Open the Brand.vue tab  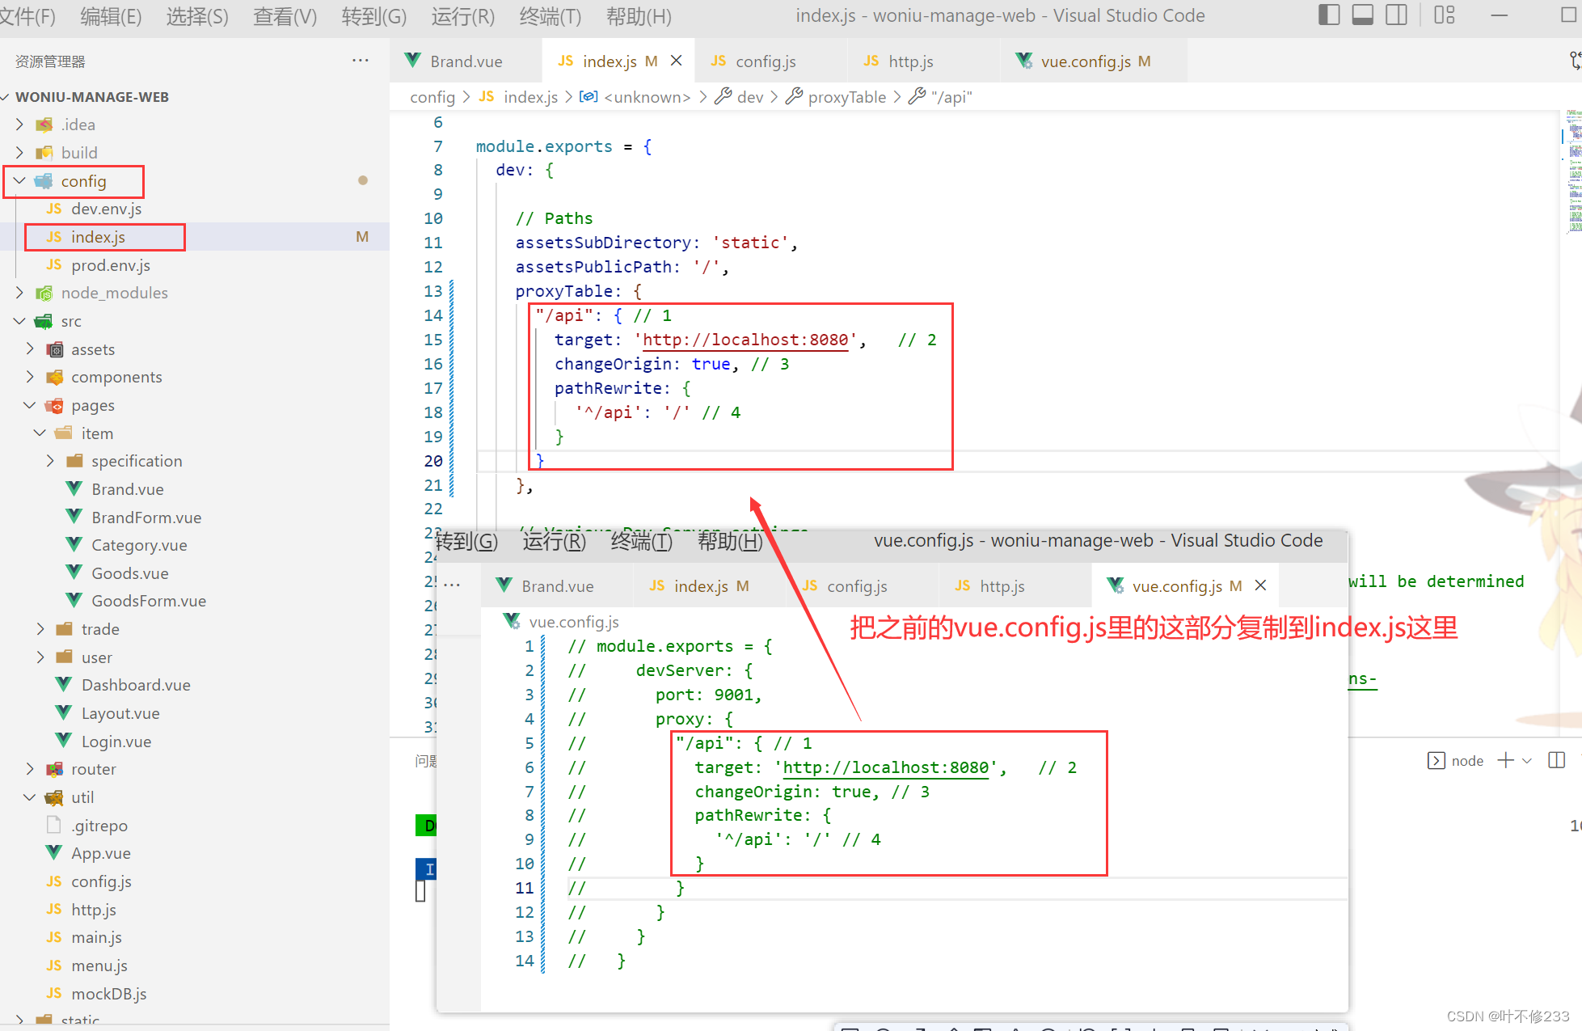tap(465, 61)
